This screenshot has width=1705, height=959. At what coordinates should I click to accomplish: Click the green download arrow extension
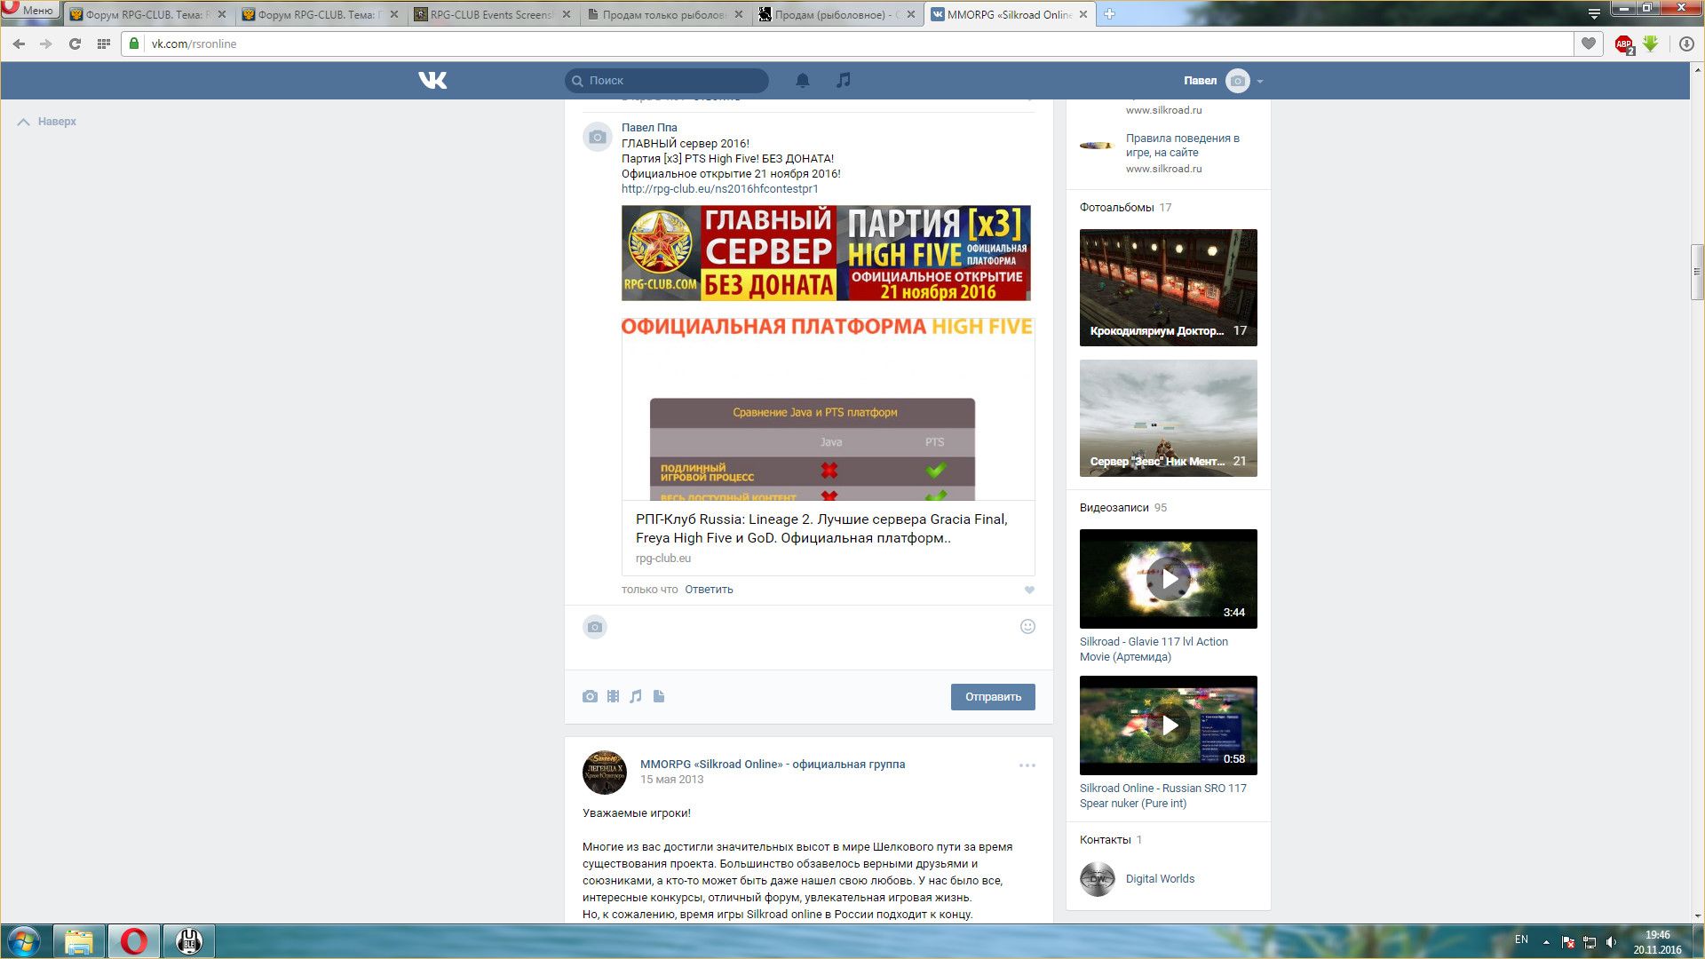(1651, 44)
